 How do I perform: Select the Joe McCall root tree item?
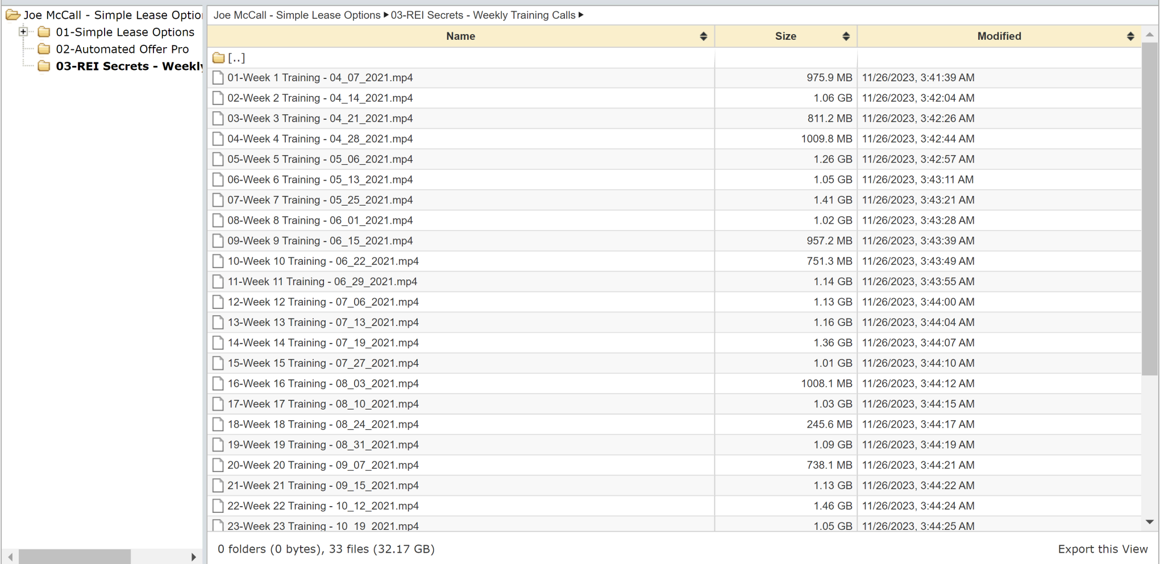point(113,15)
